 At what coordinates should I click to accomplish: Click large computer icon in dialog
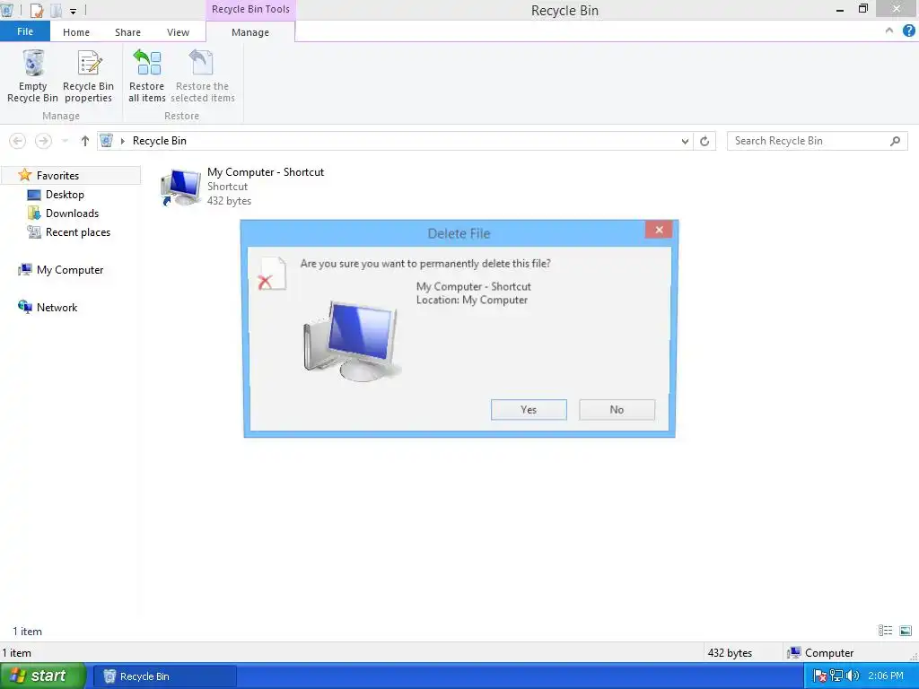click(x=352, y=342)
